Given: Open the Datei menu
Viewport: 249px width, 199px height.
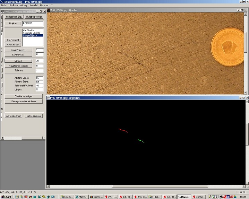Looking at the screenshot, I should point(4,6).
